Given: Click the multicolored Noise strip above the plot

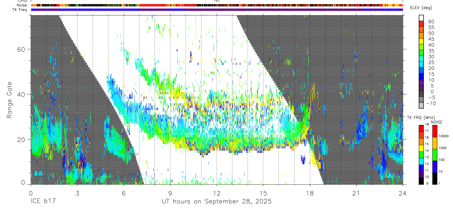Looking at the screenshot, I should 217,5.
